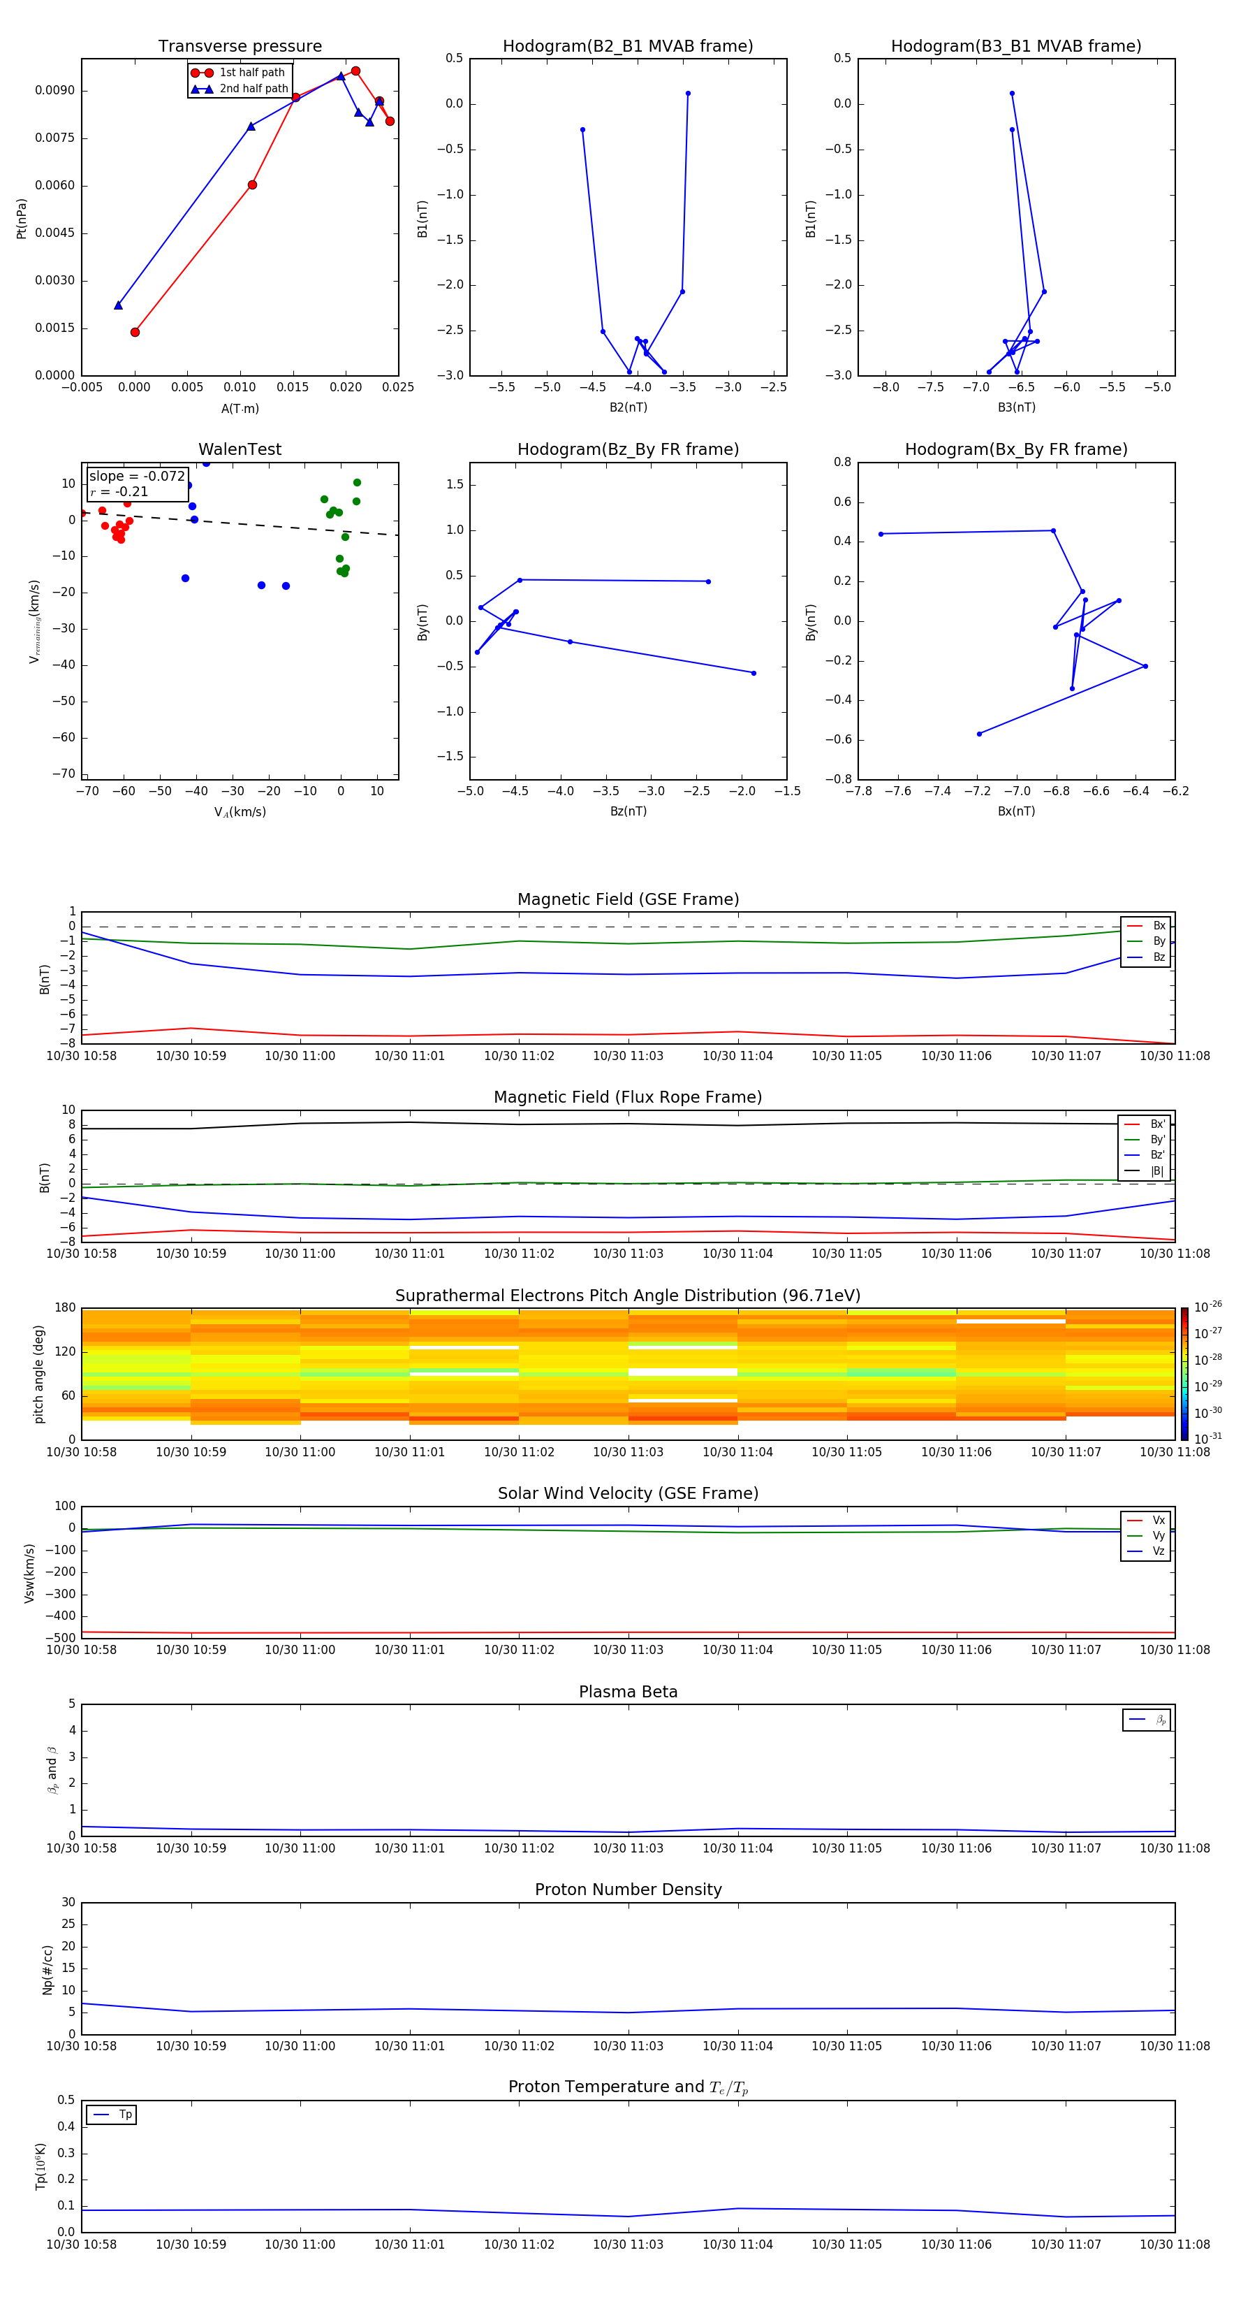
Task: Click the 'Hodogram(Bx_By FR frame)' title
Action: pyautogui.click(x=1016, y=449)
